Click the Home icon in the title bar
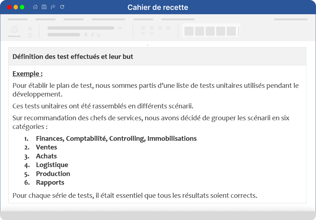Image resolution: width=316 pixels, height=220 pixels. [35, 7]
